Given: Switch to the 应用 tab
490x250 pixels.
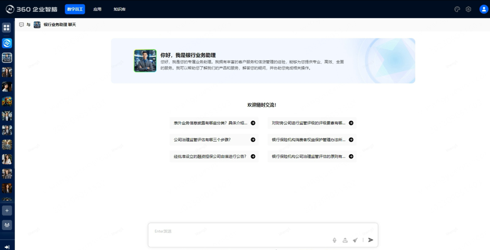Looking at the screenshot, I should click(97, 9).
